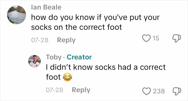Click "socks on the correct foot" text line
This screenshot has width=188, height=101.
(x=77, y=27)
